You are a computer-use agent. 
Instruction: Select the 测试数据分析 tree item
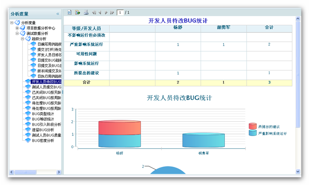37,34
